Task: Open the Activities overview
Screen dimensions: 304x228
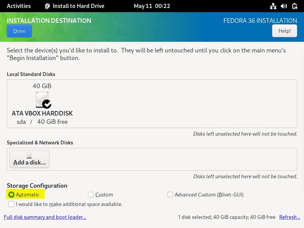Action: pyautogui.click(x=19, y=6)
